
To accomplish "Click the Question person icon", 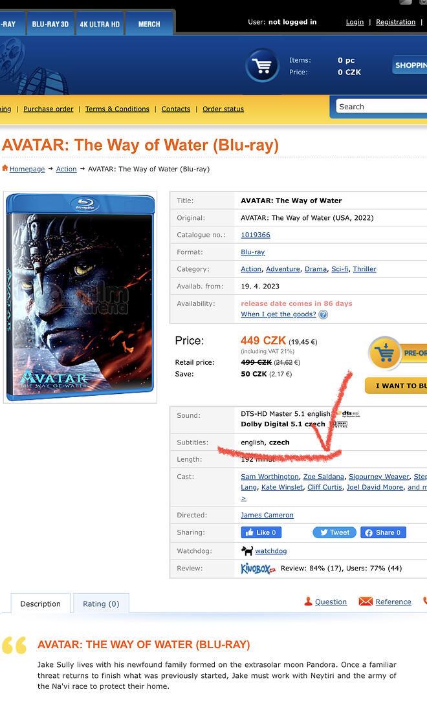I will click(x=309, y=601).
